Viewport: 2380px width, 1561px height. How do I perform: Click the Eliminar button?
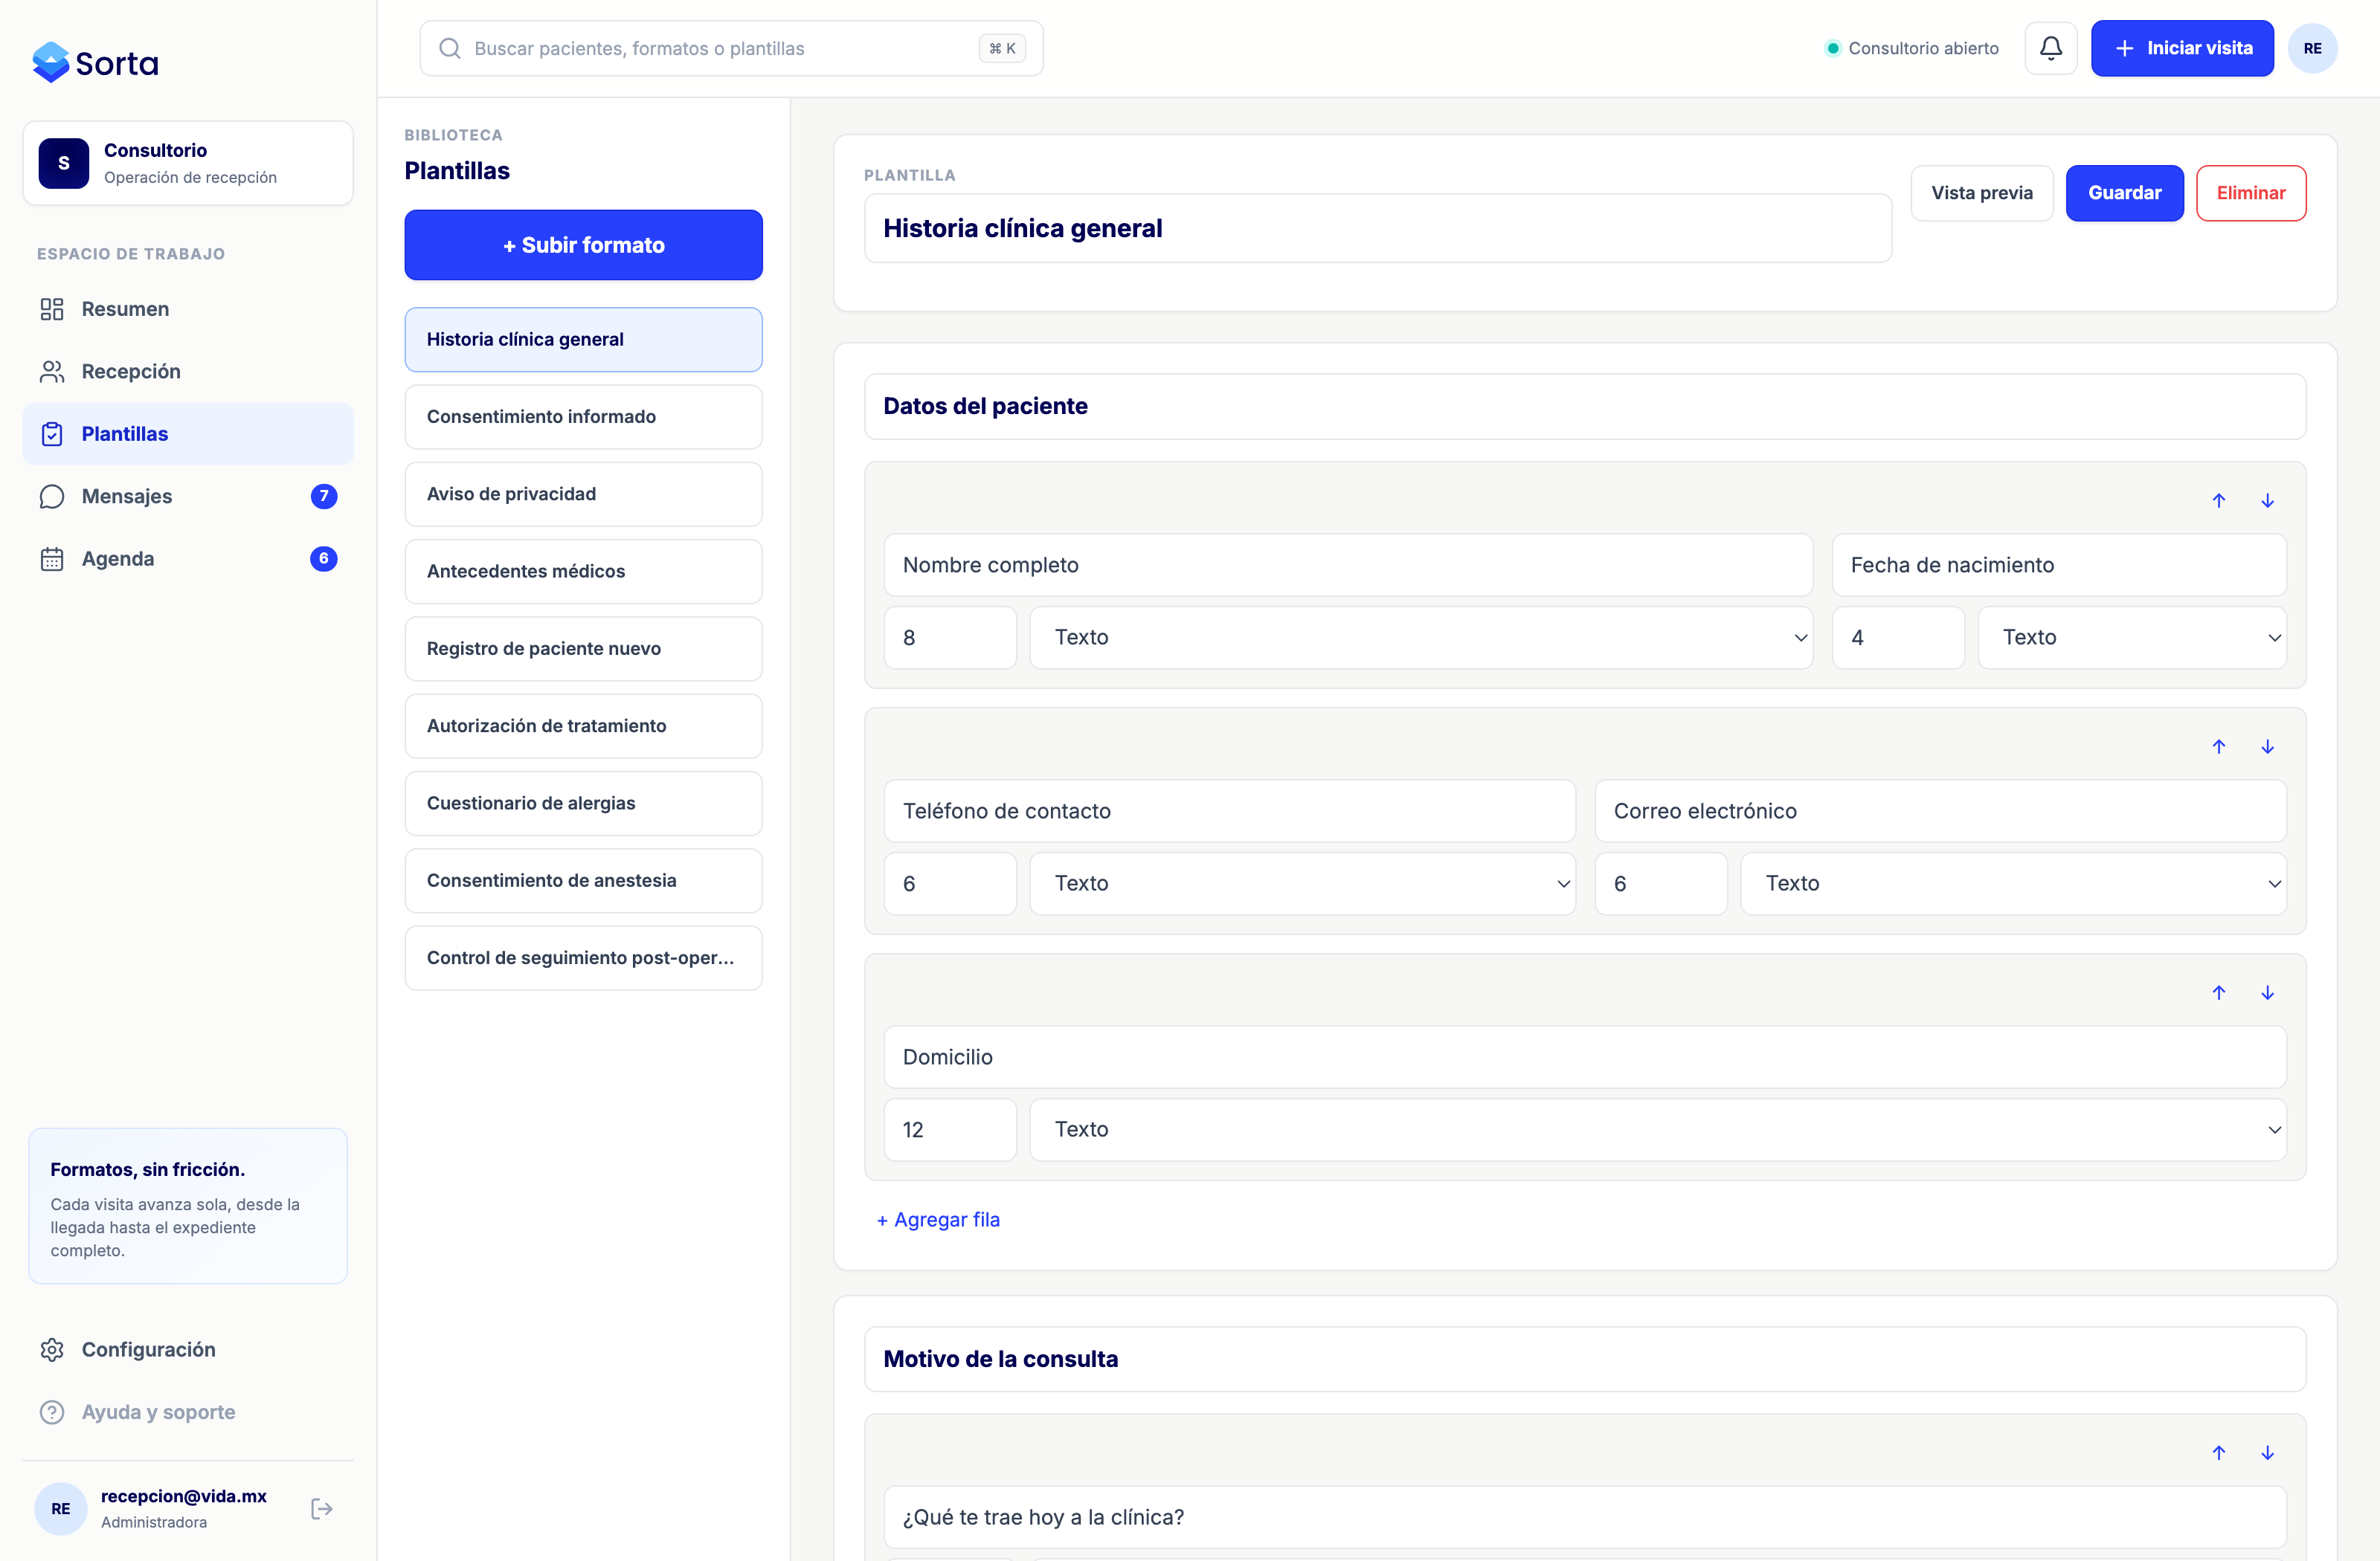(x=2251, y=193)
